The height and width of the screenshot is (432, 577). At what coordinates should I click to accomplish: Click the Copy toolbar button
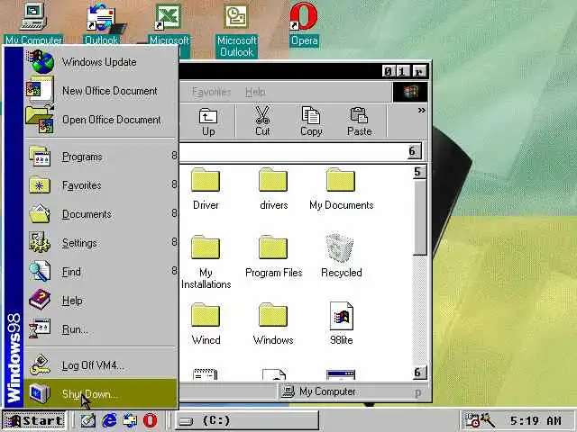tap(311, 121)
